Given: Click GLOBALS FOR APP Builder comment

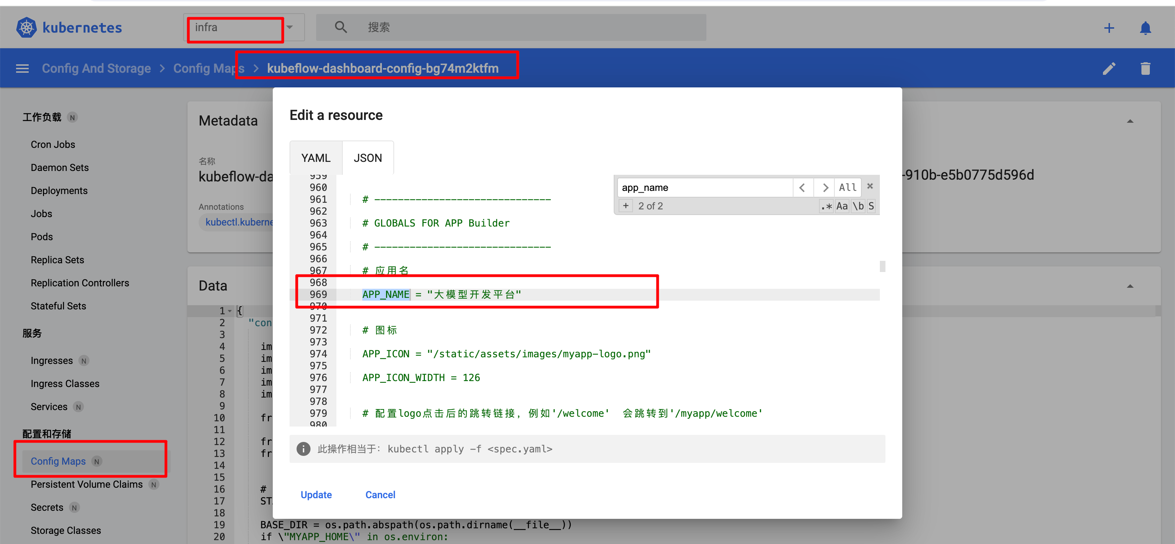Looking at the screenshot, I should 436,223.
